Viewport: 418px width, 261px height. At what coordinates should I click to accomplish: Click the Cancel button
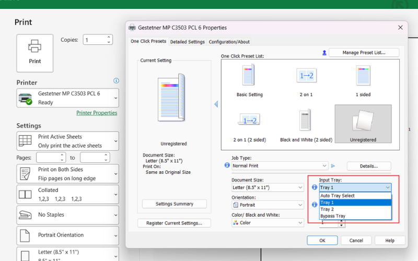click(x=356, y=241)
